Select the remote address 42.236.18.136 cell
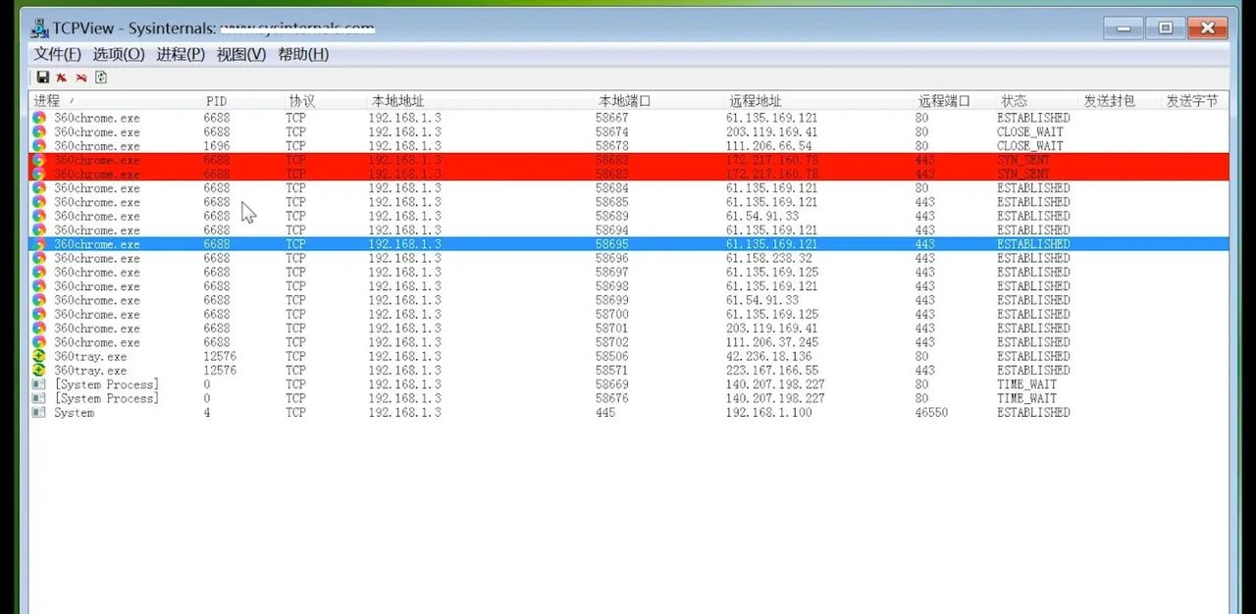The image size is (1256, 614). click(x=768, y=357)
